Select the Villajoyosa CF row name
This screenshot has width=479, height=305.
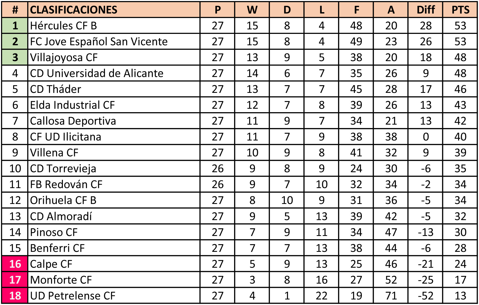tap(64, 57)
